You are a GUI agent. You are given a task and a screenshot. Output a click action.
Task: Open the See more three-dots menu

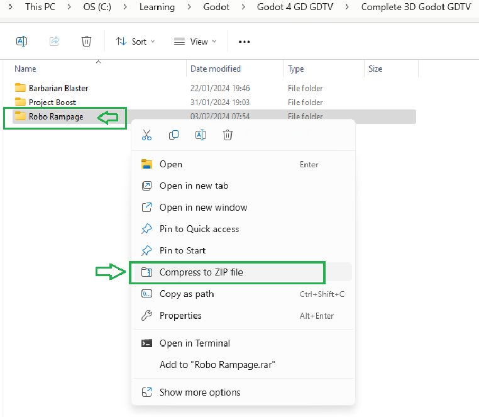245,42
